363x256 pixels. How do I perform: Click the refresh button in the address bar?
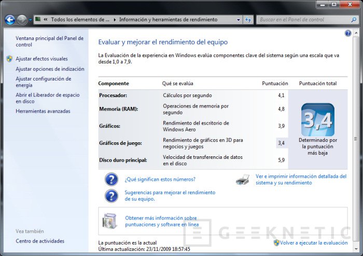point(248,20)
